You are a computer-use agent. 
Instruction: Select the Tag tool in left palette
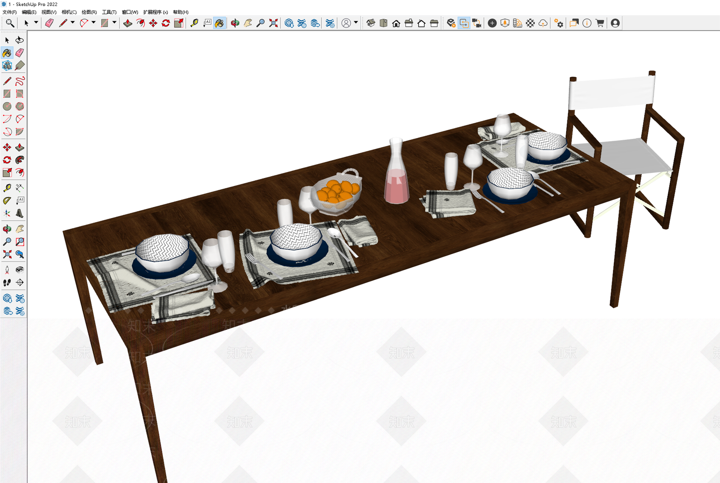20,66
